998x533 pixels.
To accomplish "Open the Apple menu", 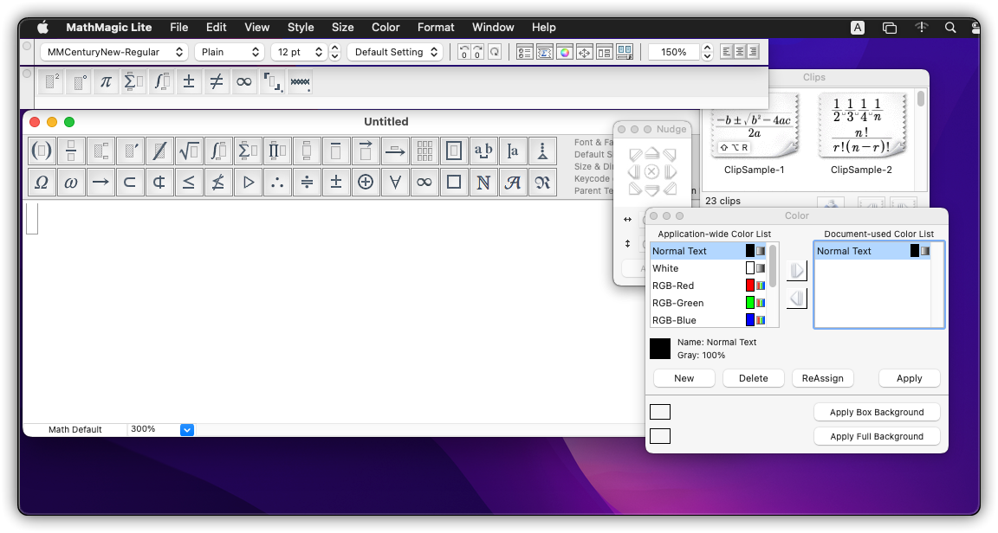I will tap(42, 28).
